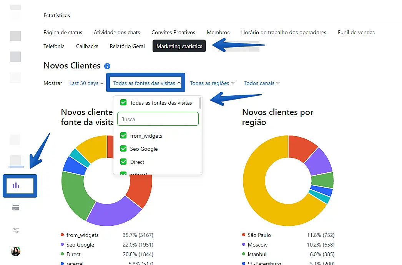Open the statistics bar chart sidebar icon
Image resolution: width=402 pixels, height=265 pixels.
[16, 186]
